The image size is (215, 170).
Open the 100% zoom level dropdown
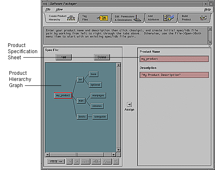coord(56,161)
